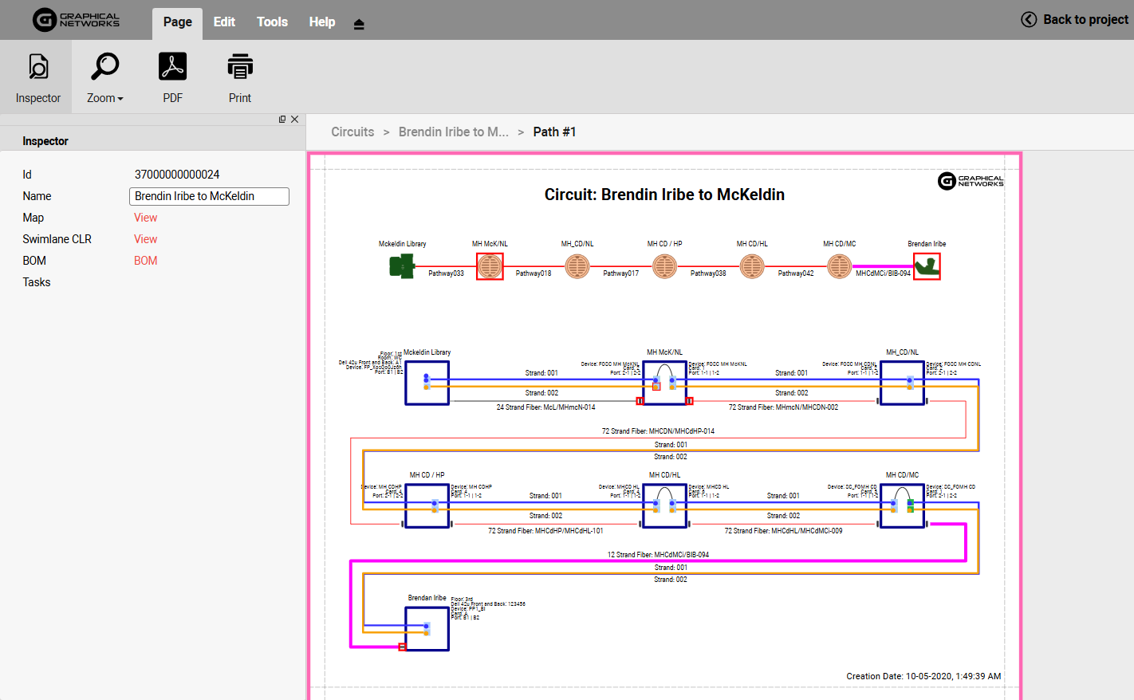Image resolution: width=1134 pixels, height=700 pixels.
Task: Click the Print icon
Action: (x=239, y=77)
